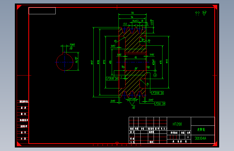Click the 'ø55' hub diameter dimension

[x=110, y=62]
